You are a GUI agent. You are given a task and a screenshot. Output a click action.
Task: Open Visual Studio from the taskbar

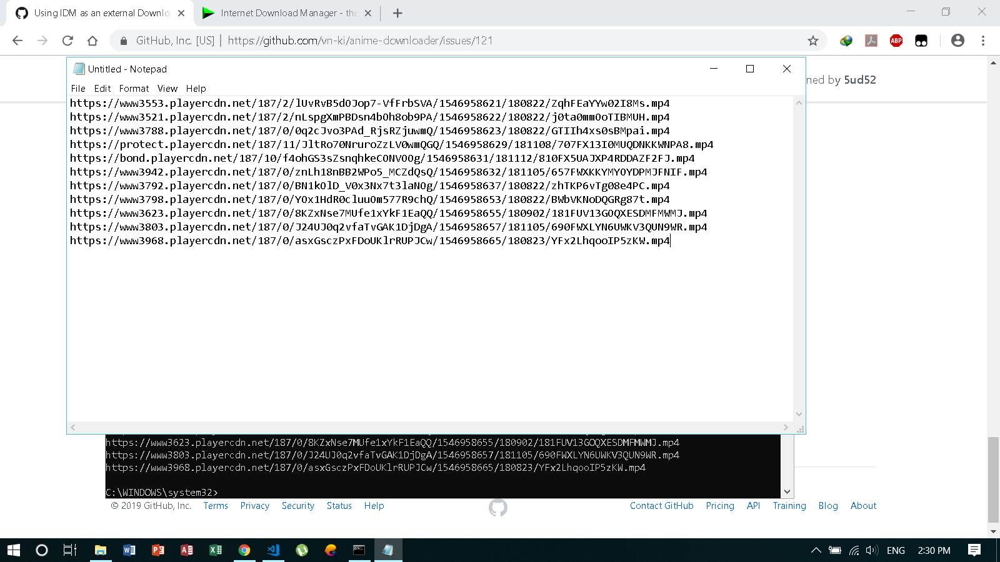coord(273,550)
